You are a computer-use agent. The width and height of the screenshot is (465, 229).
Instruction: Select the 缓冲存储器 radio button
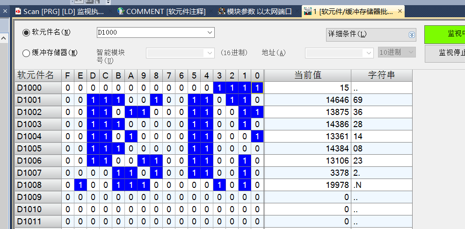click(26, 53)
